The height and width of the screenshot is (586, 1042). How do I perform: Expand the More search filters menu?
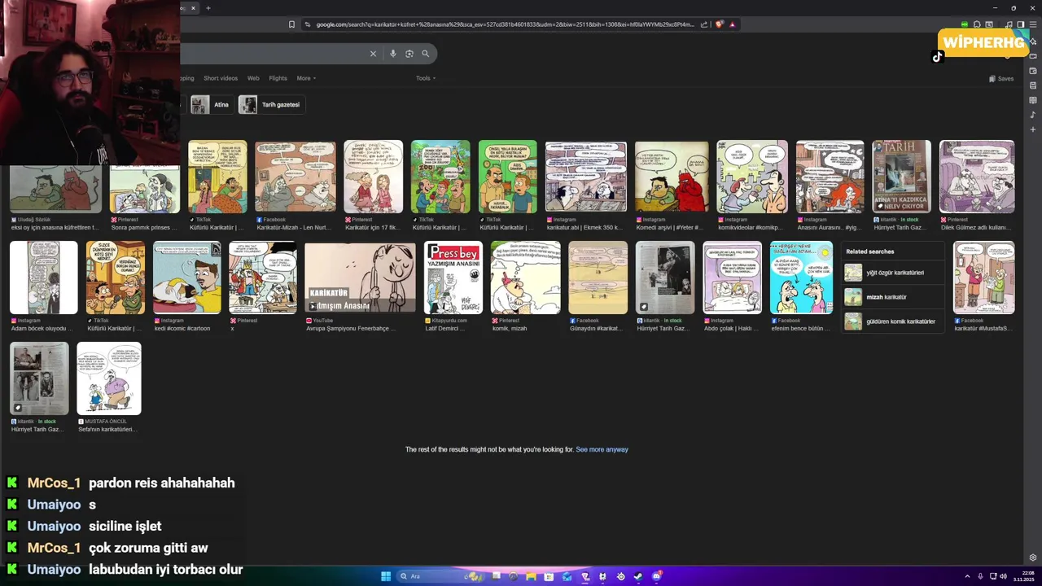[306, 78]
